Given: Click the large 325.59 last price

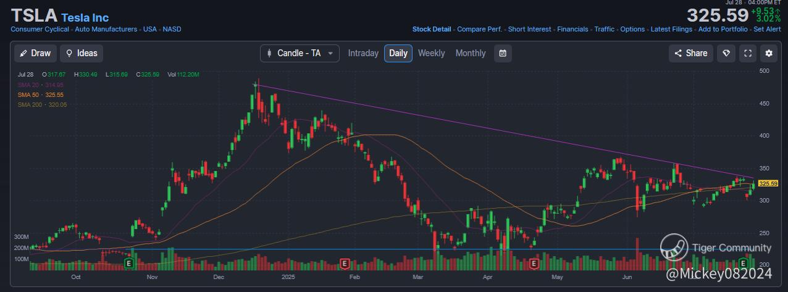Looking at the screenshot, I should coord(718,15).
